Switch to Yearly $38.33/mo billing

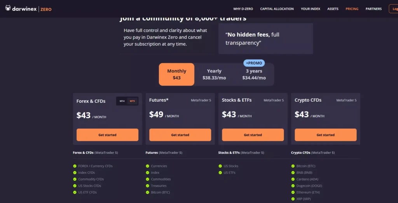pos(214,74)
